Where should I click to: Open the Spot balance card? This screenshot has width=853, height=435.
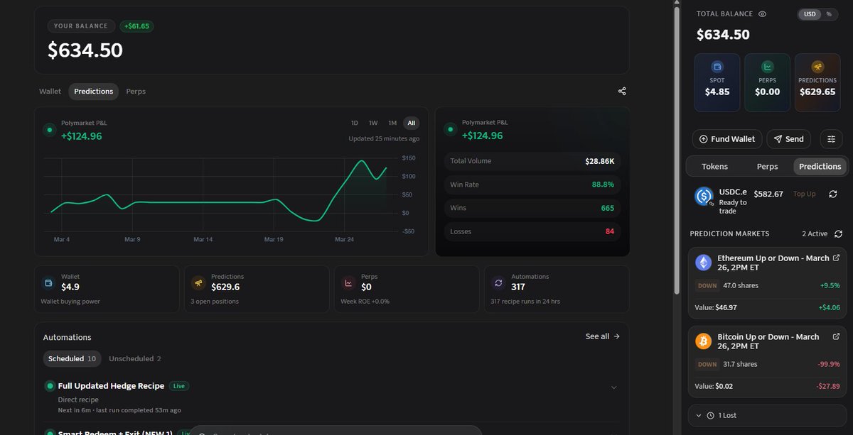point(717,82)
